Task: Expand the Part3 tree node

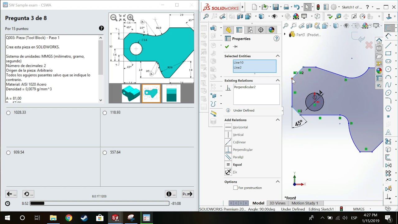Action: click(285, 35)
